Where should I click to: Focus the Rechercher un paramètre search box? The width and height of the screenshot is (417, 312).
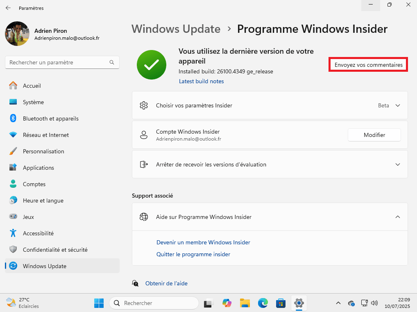coord(62,62)
